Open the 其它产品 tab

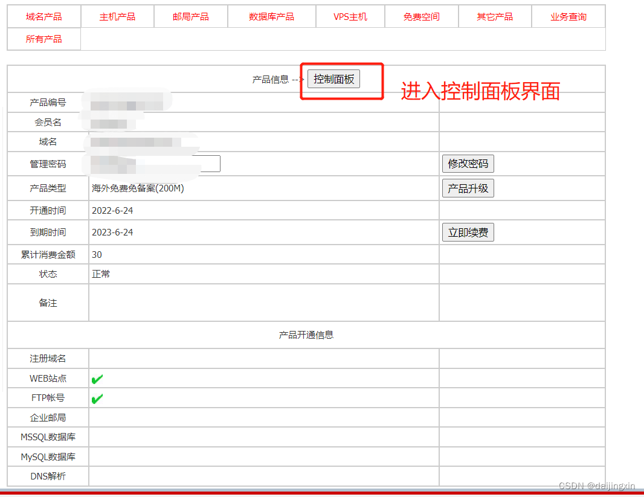pyautogui.click(x=495, y=17)
